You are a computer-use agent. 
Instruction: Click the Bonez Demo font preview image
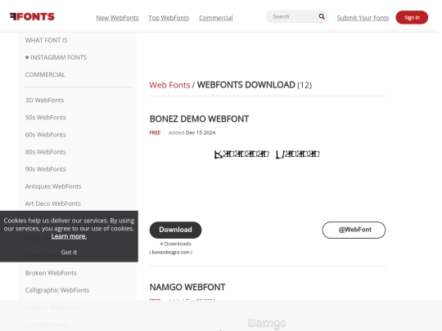(267, 154)
